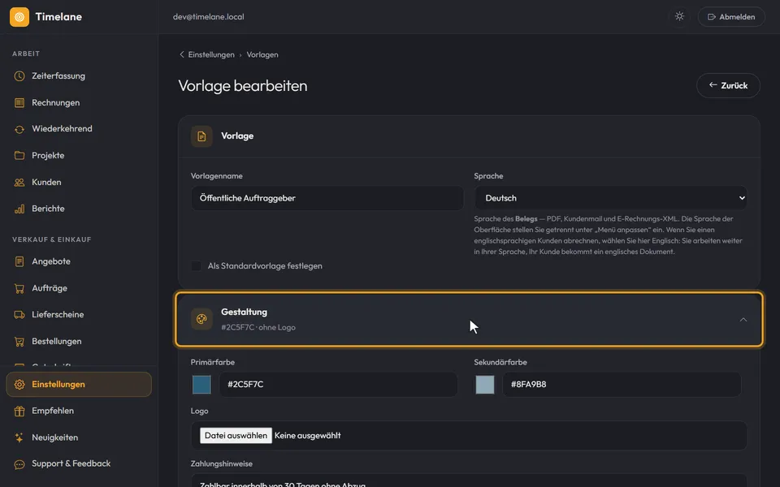Click the Lieferscheine truck icon
Image resolution: width=780 pixels, height=487 pixels.
(19, 315)
